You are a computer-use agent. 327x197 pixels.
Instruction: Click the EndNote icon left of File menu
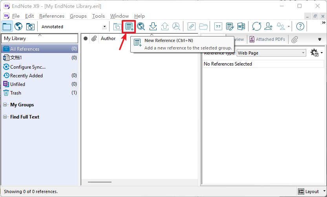click(6, 16)
